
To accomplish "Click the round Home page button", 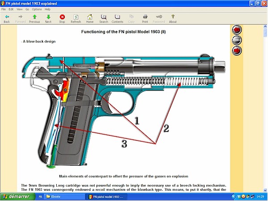I will tap(237, 40).
